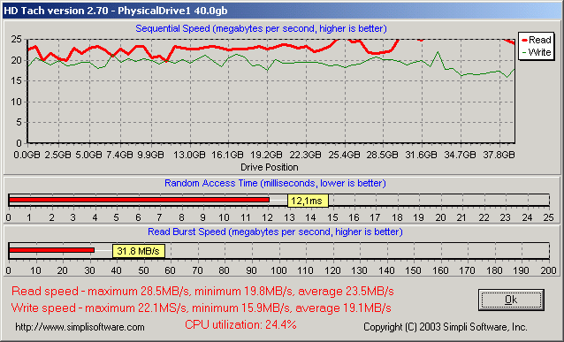Click the Sequential Speed chart title
This screenshot has width=564, height=342.
pyautogui.click(x=261, y=28)
